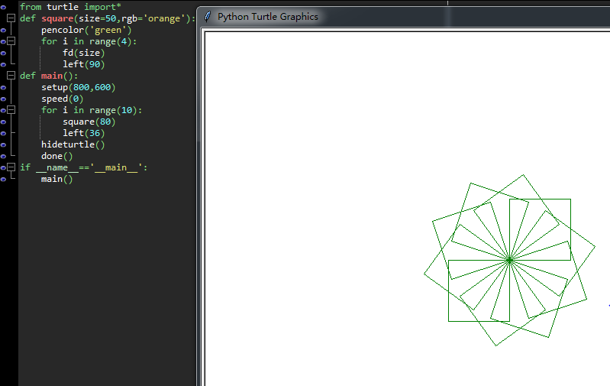Viewport: 610px width, 386px height.
Task: Toggle breakpoint marker beside left(36) line
Action: (x=3, y=133)
